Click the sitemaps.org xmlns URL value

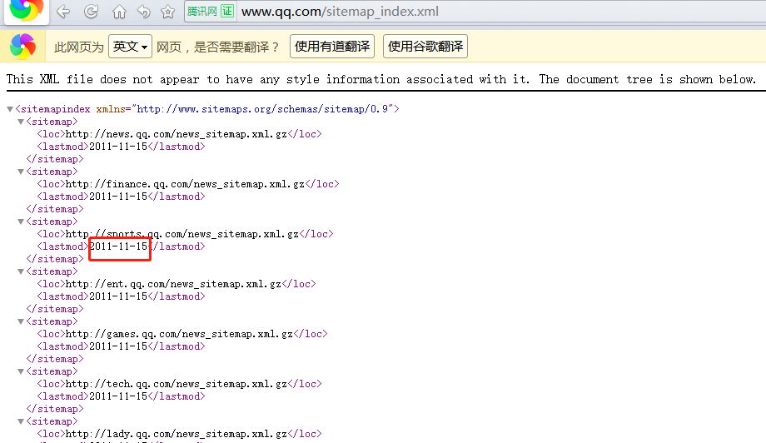(262, 109)
